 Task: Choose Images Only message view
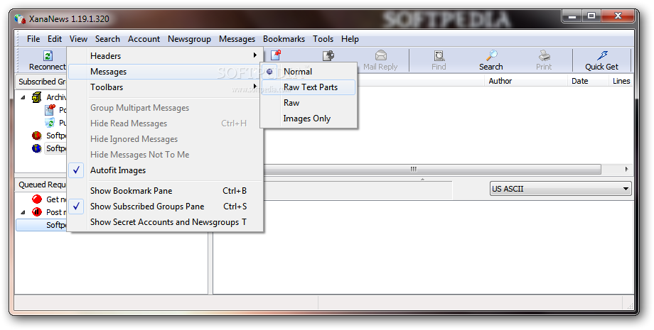coord(309,119)
